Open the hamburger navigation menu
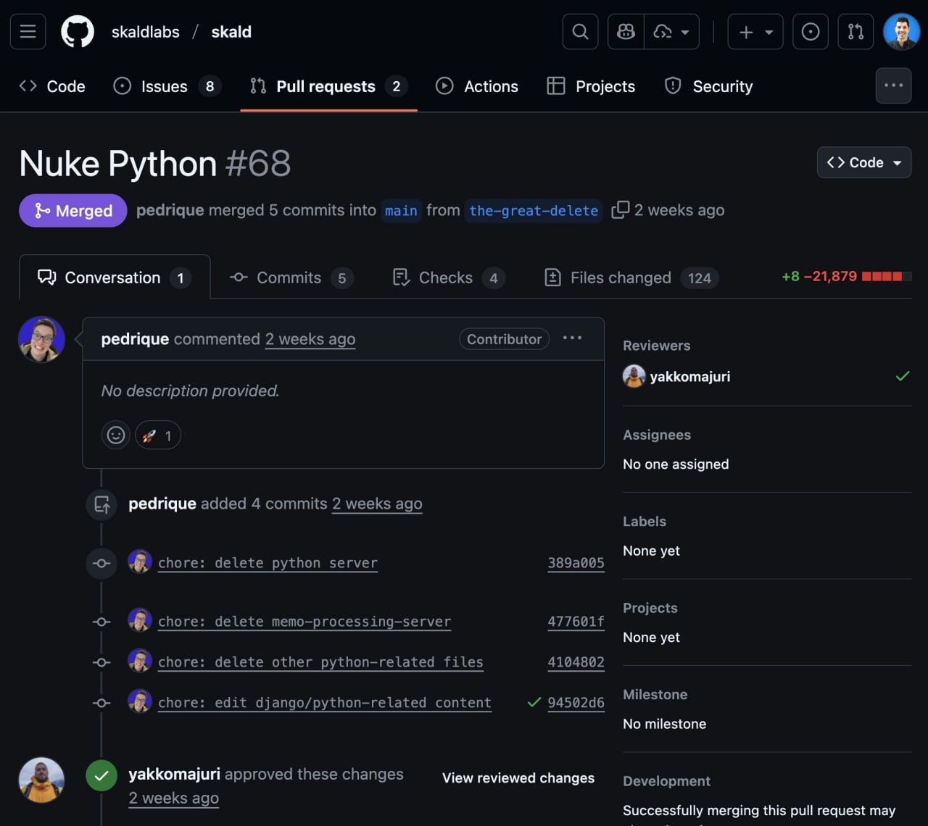Viewport: 928px width, 826px height. click(x=28, y=32)
